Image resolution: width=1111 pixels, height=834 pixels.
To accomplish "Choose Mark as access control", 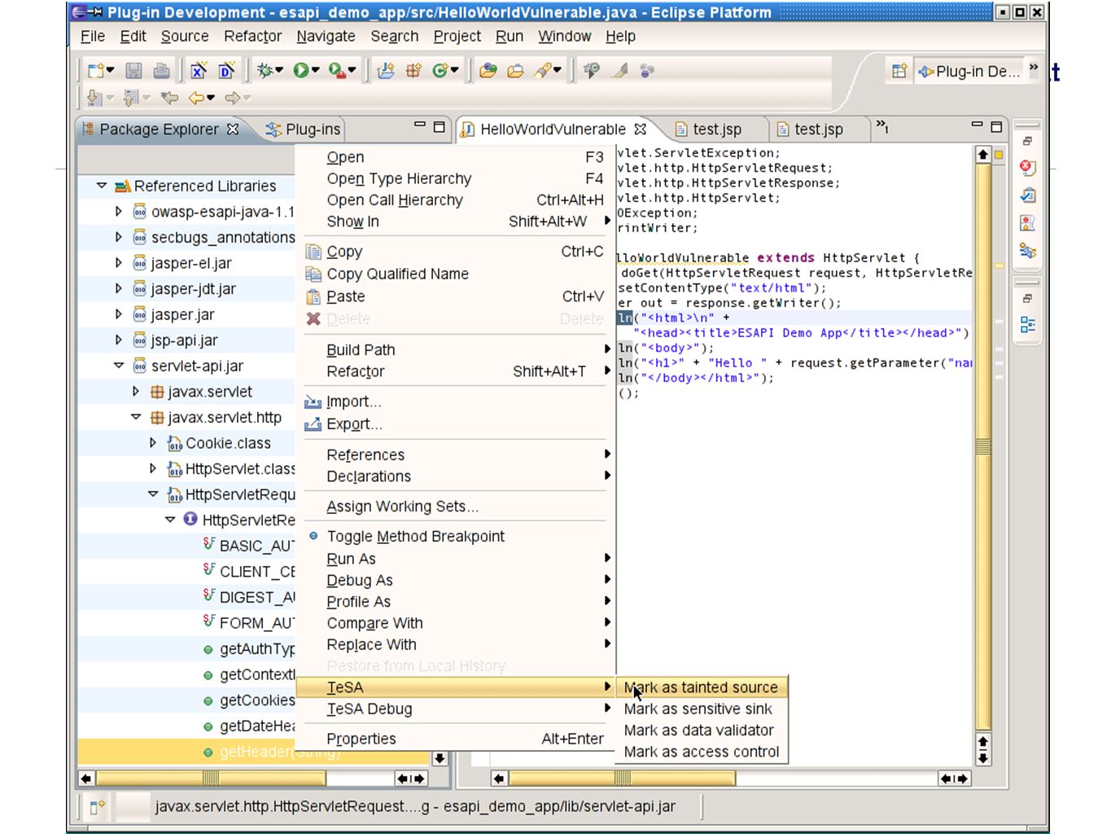I will (701, 752).
